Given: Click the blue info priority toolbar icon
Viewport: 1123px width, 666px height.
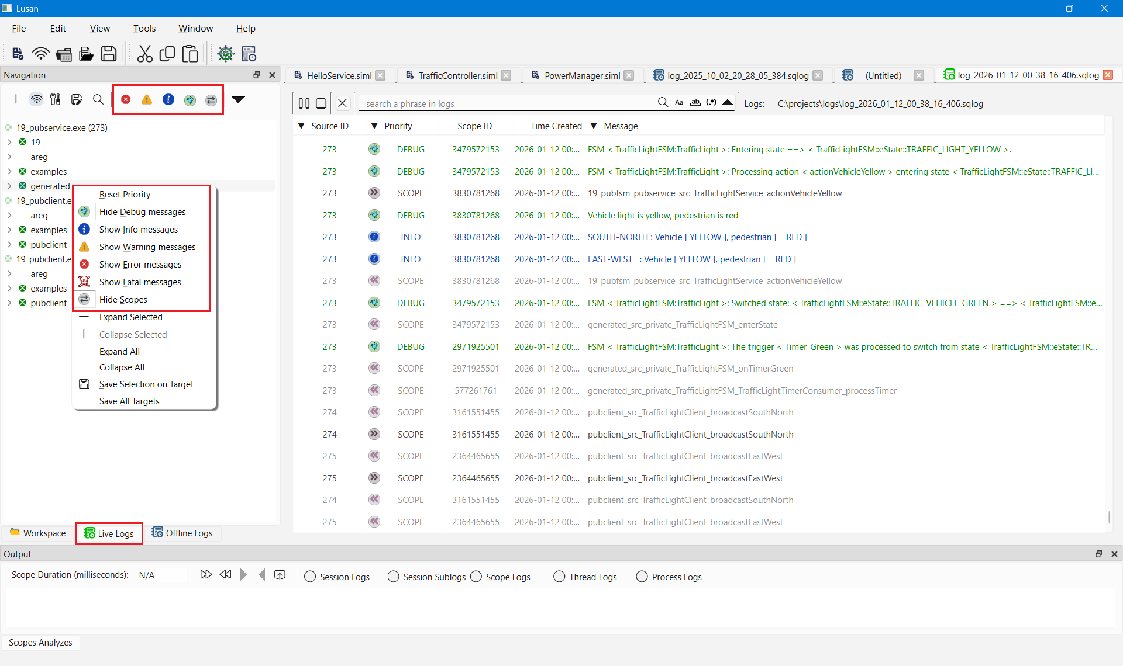Looking at the screenshot, I should point(168,99).
